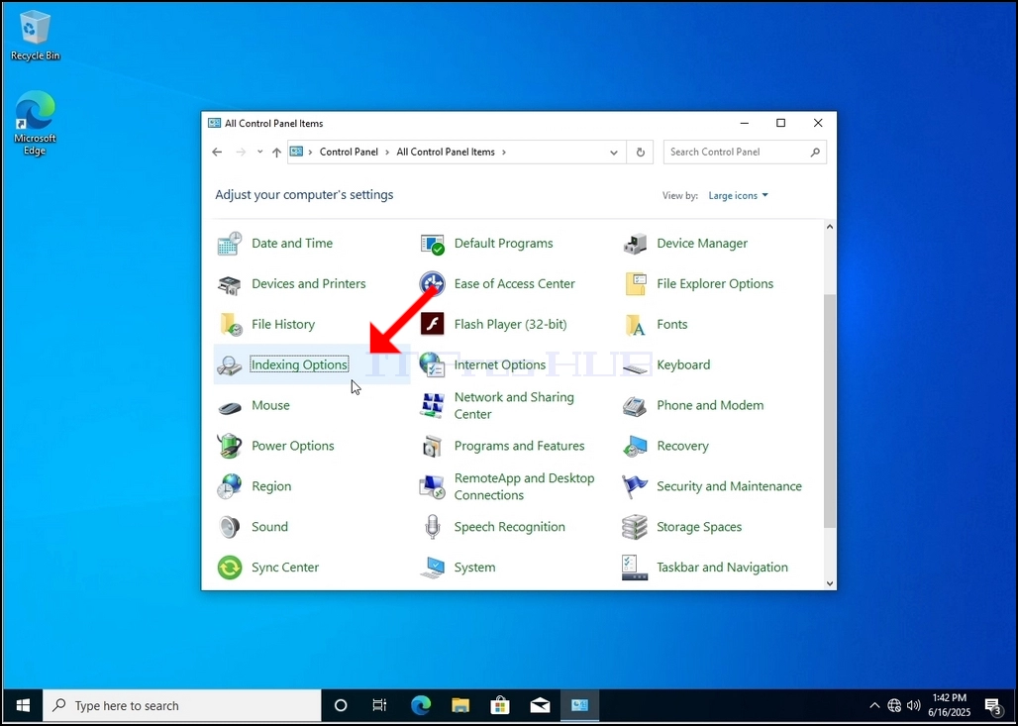Screen dimensions: 1018x726
Task: Refresh the Control Panel view
Action: [x=640, y=152]
